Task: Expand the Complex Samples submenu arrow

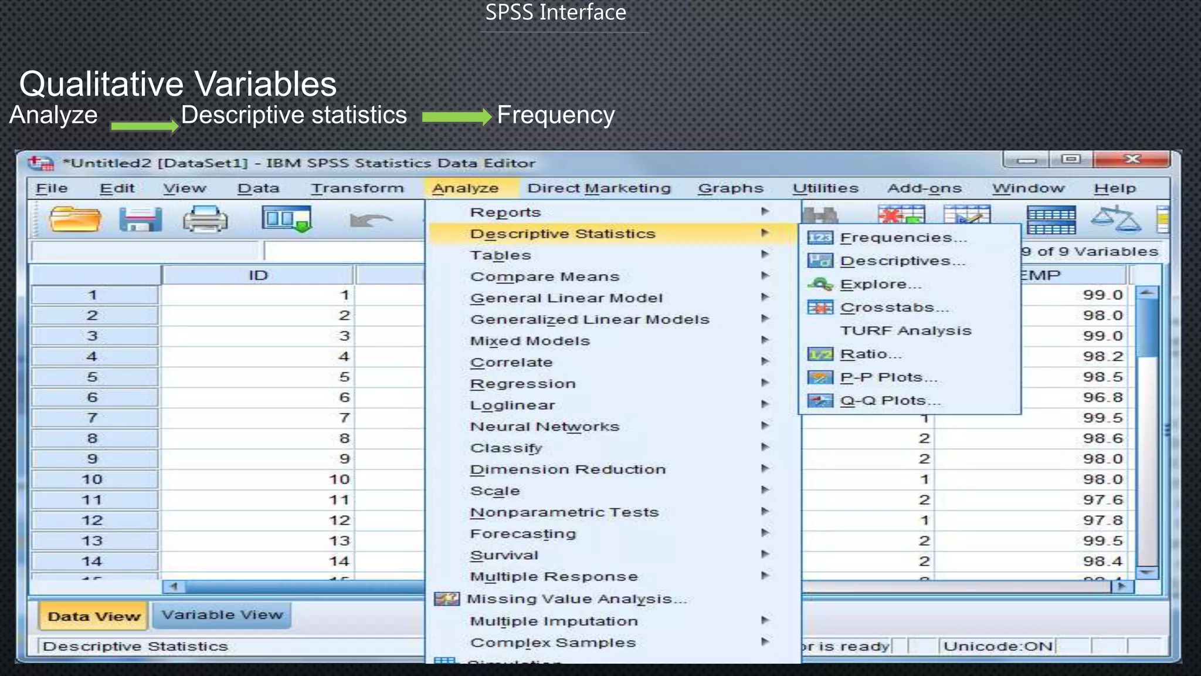Action: pos(765,641)
